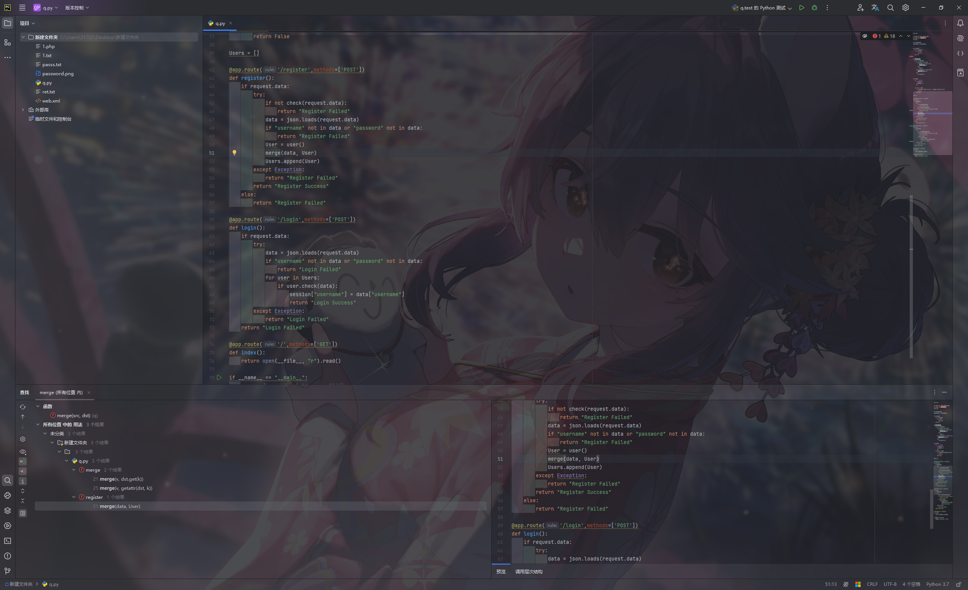This screenshot has height=590, width=968.
Task: Switch to the 查找 tab
Action: pyautogui.click(x=25, y=393)
